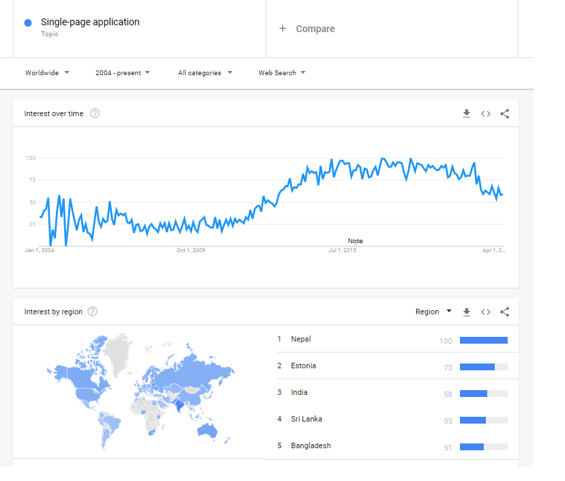Download the Interest by region data
The width and height of the screenshot is (565, 481).
pyautogui.click(x=467, y=312)
